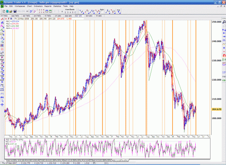226x165 pixels.
Task: Click the blue zigzag chart toolbar icon
Action: pos(31,11)
